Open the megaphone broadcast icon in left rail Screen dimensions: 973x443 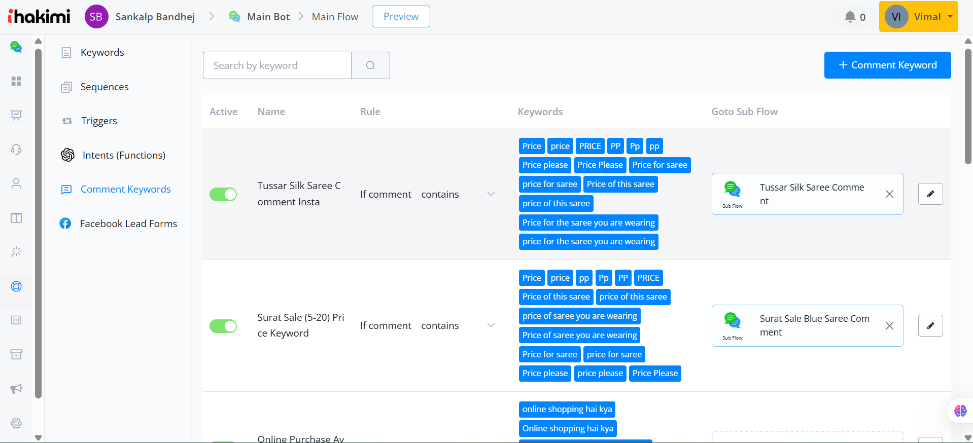click(x=16, y=388)
